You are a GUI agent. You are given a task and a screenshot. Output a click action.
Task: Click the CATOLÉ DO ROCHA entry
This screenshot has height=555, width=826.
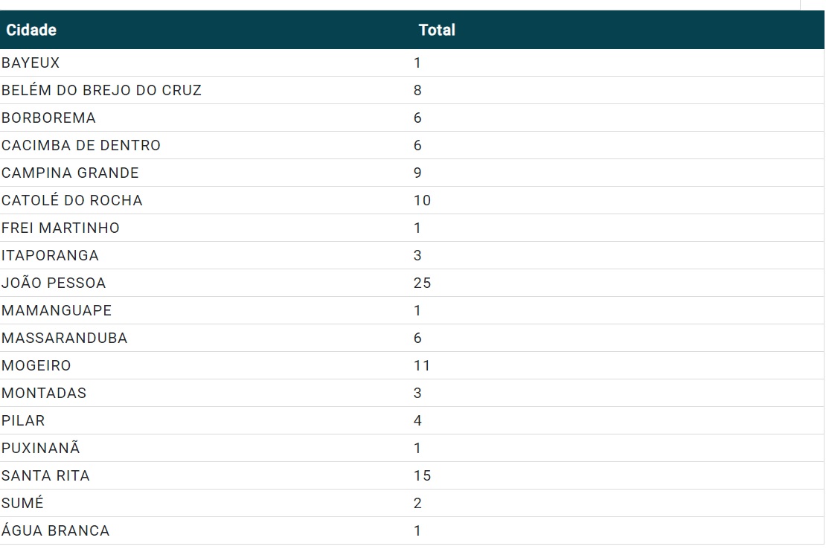point(72,201)
